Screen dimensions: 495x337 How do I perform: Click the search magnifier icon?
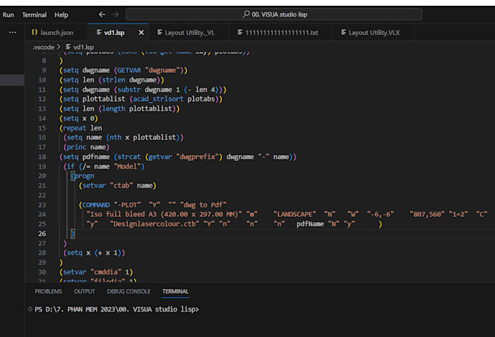(x=246, y=15)
